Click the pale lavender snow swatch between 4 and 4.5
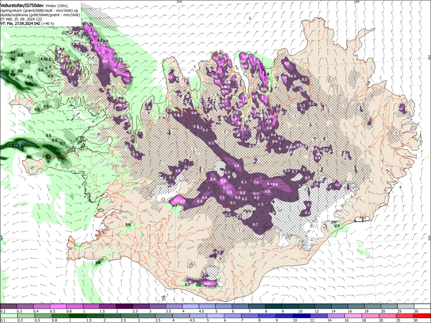The width and height of the screenshot is (431, 323). [x=190, y=307]
